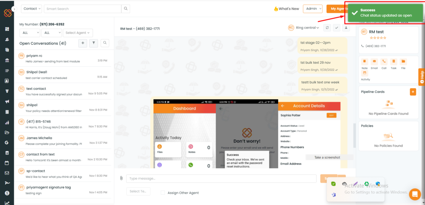Click the chat history scrollbar

tap(354, 135)
